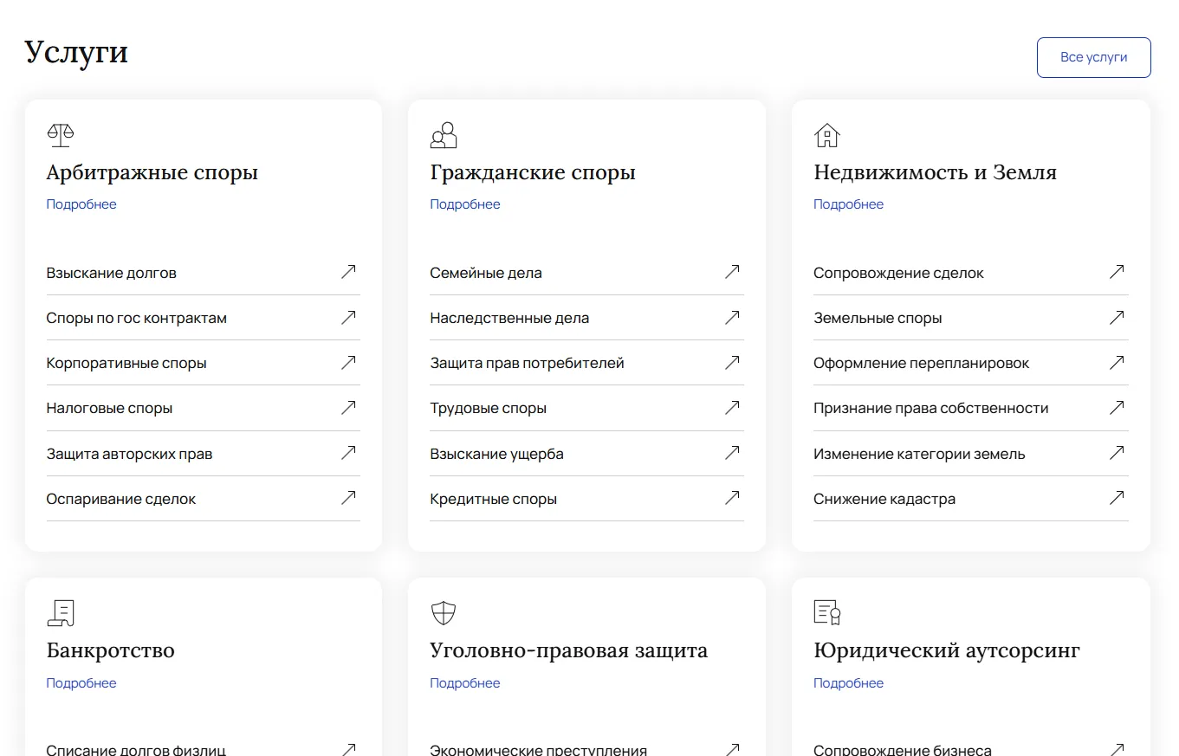Click the Арбитражные споры heading
This screenshot has height=756, width=1179.
point(152,172)
